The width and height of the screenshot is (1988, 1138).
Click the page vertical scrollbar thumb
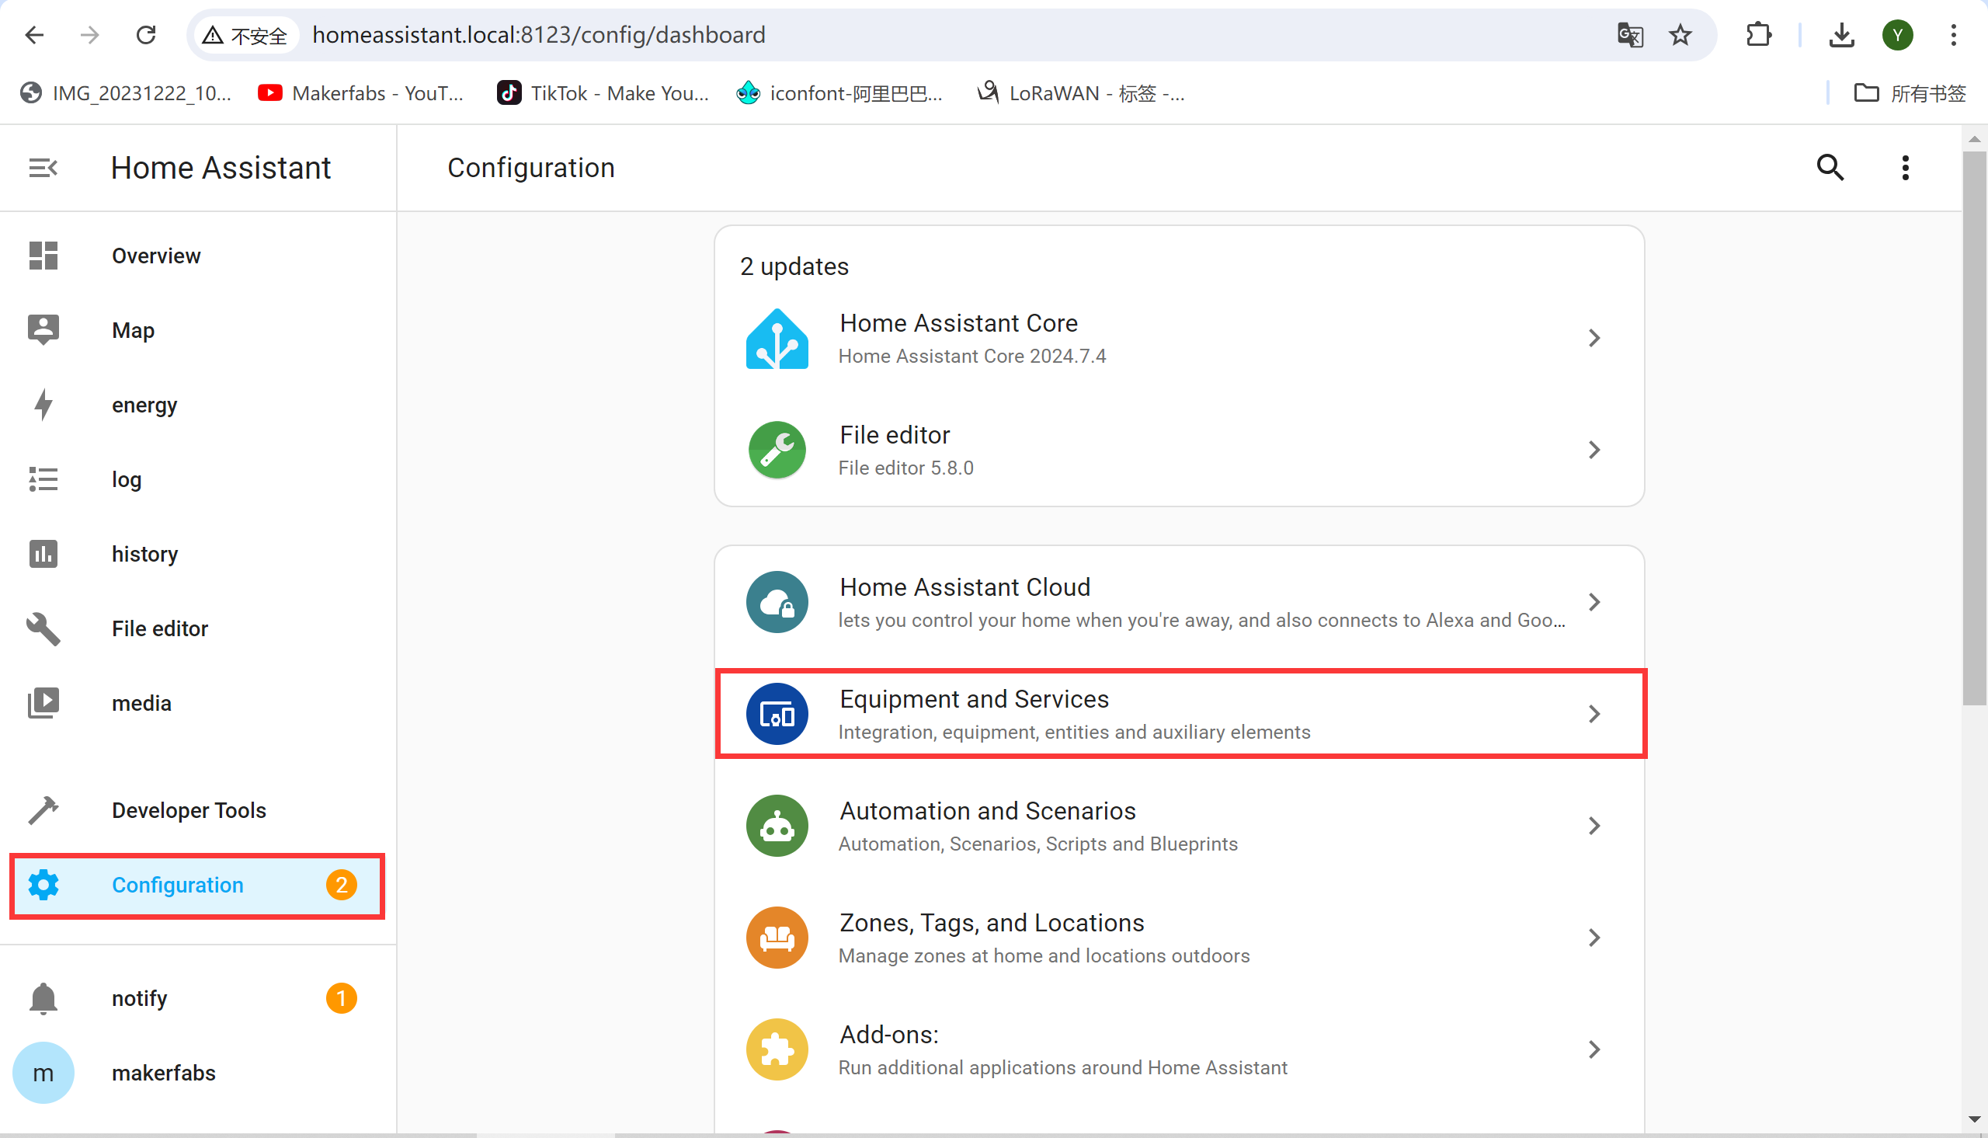pyautogui.click(x=1974, y=426)
